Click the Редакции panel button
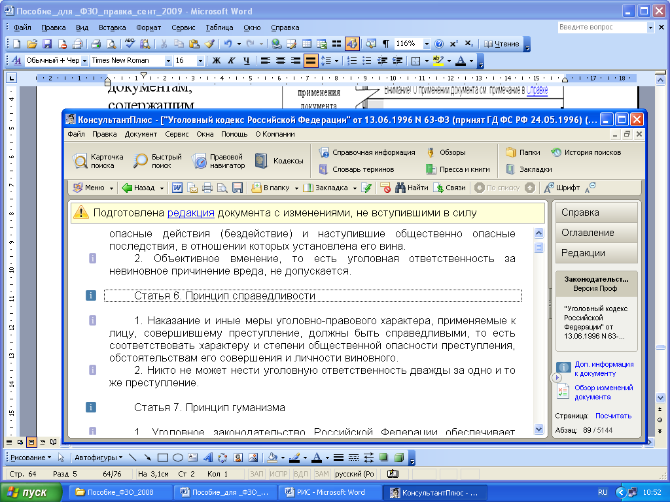 click(x=597, y=253)
